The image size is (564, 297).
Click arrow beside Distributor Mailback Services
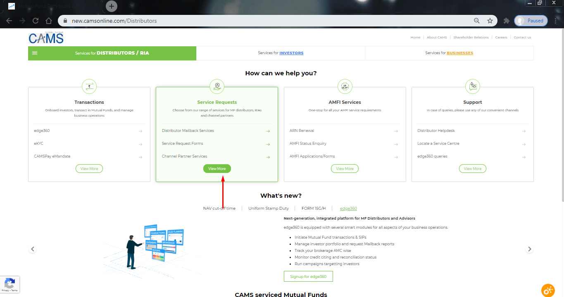pyautogui.click(x=268, y=131)
